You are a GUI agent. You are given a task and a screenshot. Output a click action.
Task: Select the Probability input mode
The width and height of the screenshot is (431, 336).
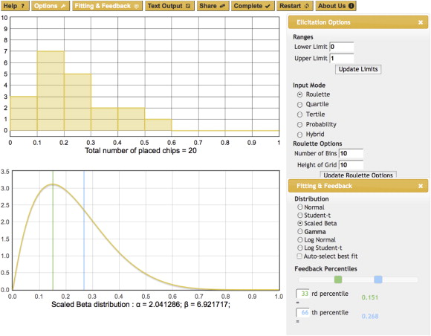pyautogui.click(x=300, y=125)
